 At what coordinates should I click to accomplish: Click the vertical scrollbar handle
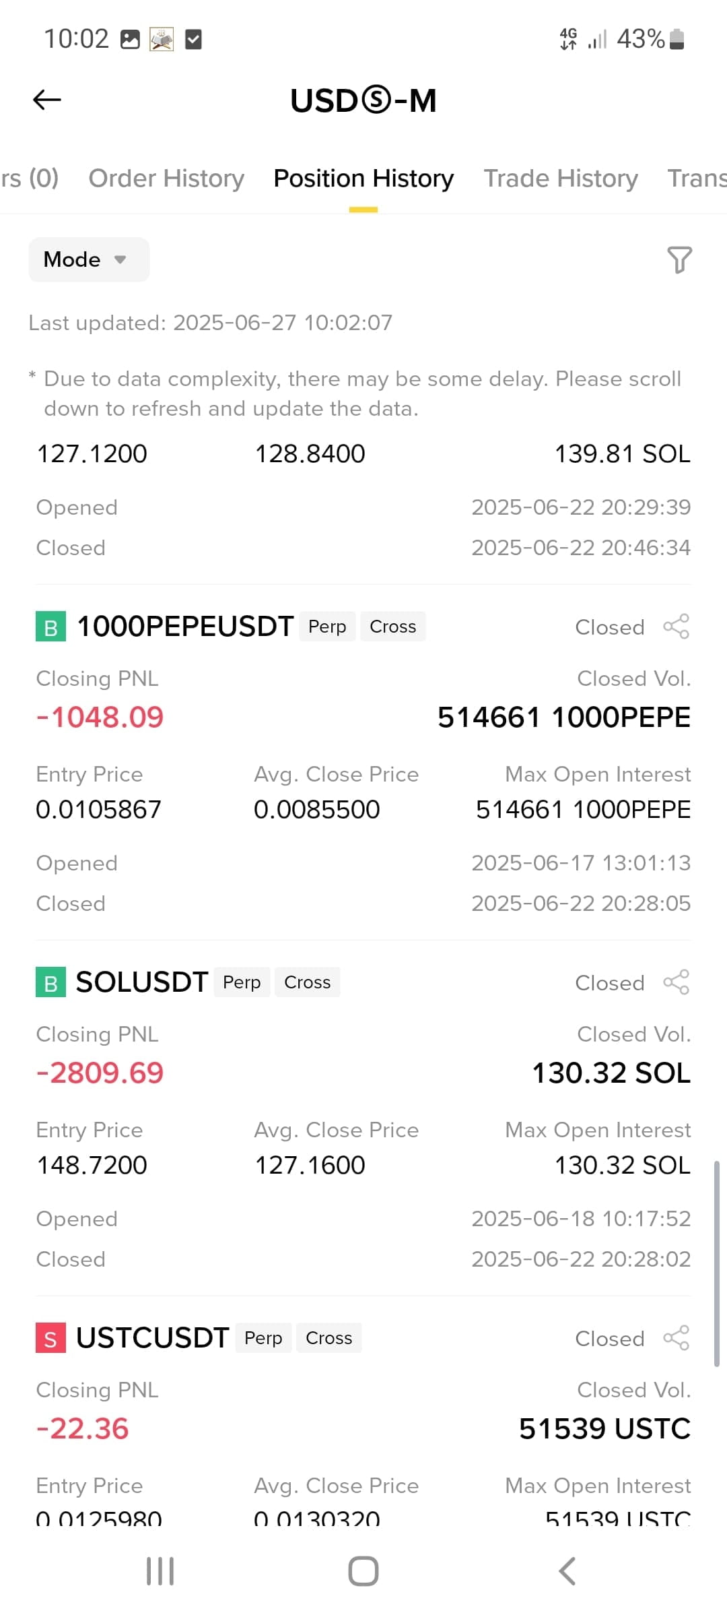[717, 1263]
